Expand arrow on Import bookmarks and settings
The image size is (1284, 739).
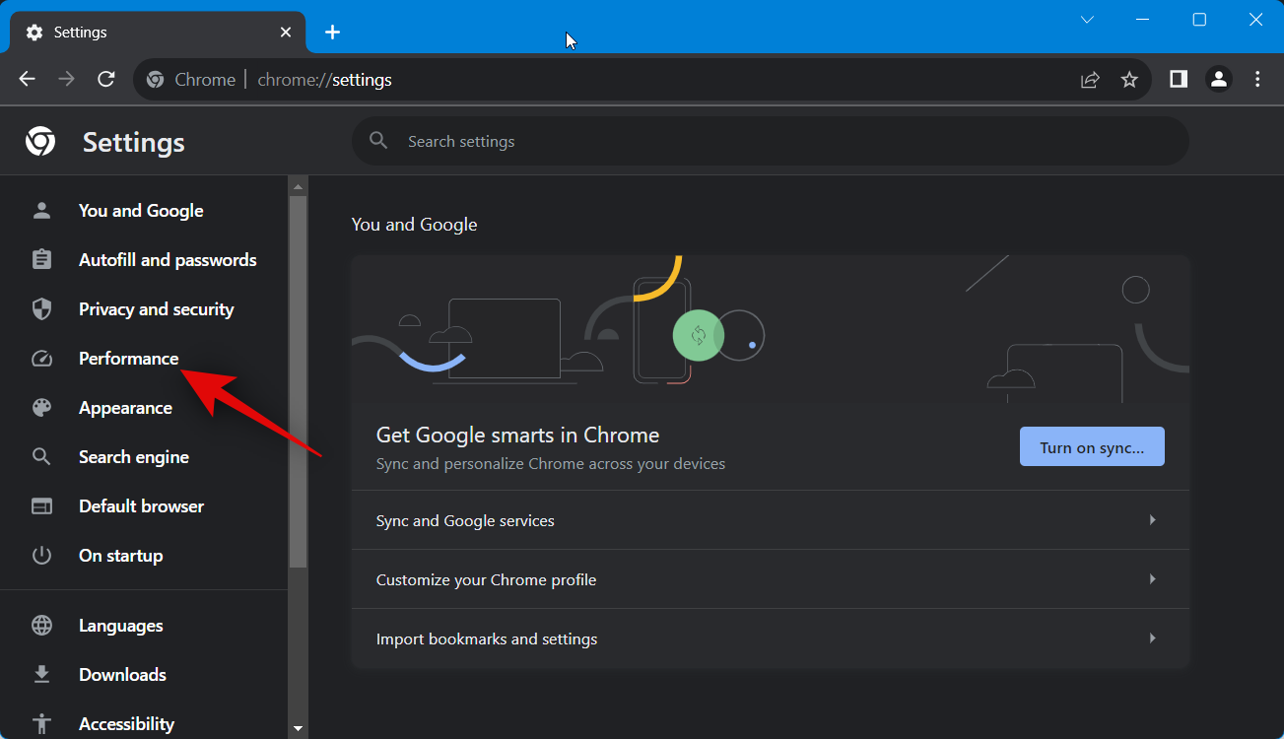point(1152,638)
